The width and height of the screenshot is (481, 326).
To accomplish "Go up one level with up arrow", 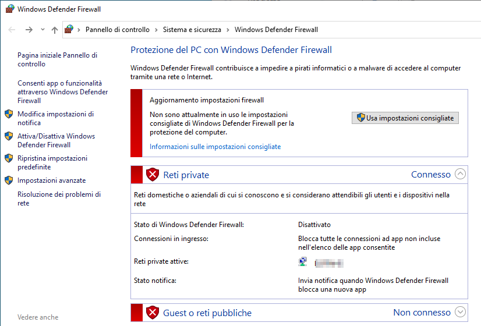I will [x=55, y=30].
